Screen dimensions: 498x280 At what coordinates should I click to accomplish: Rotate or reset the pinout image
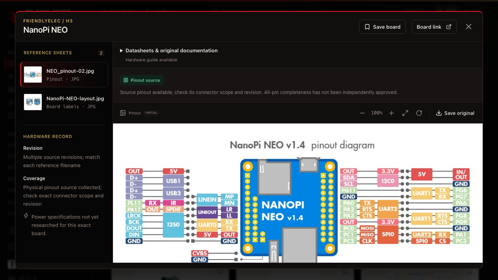[419, 113]
